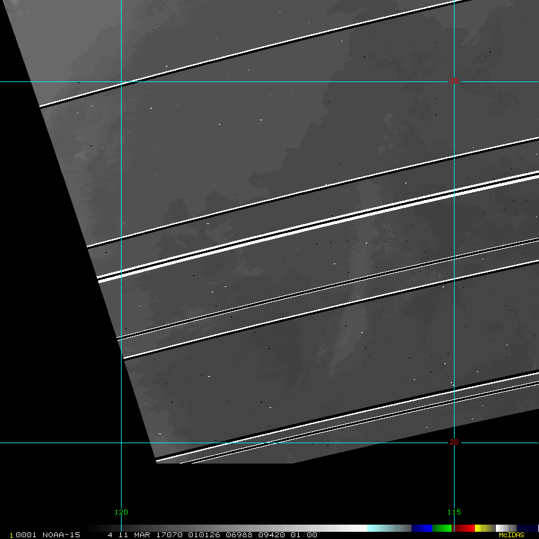Click the yellow McIDAS label

(x=511, y=535)
